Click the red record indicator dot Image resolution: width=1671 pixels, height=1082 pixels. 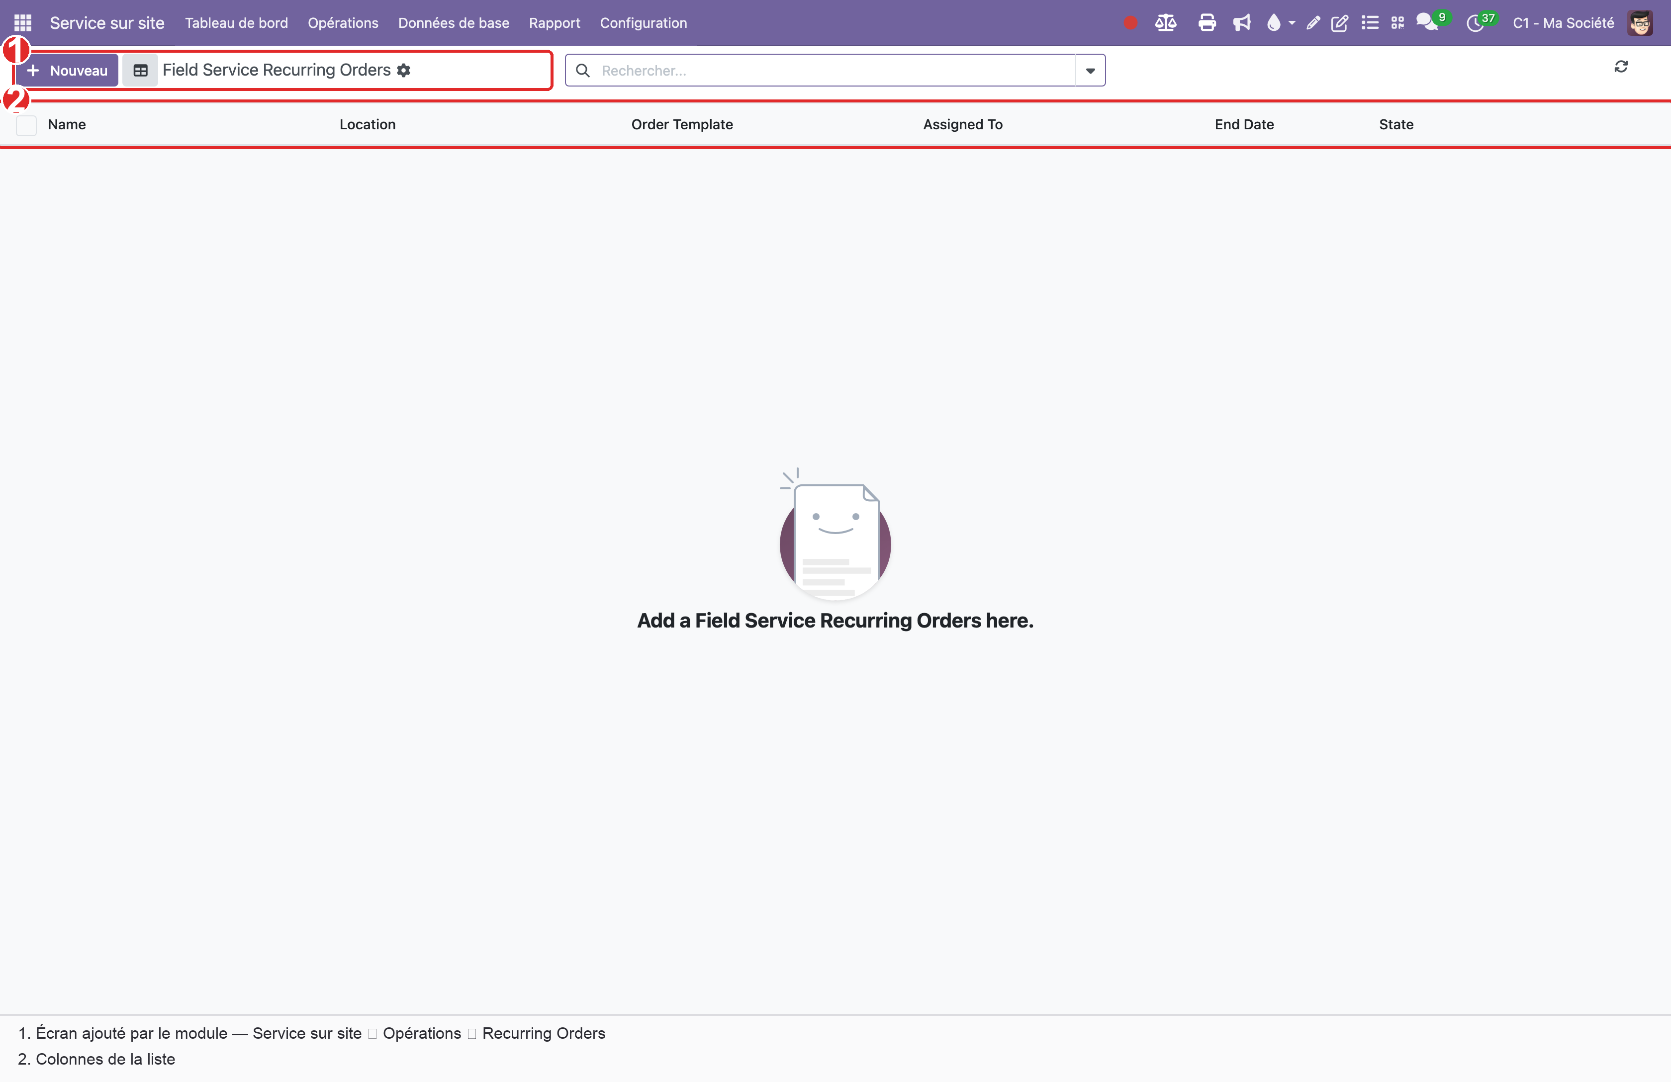[1130, 23]
